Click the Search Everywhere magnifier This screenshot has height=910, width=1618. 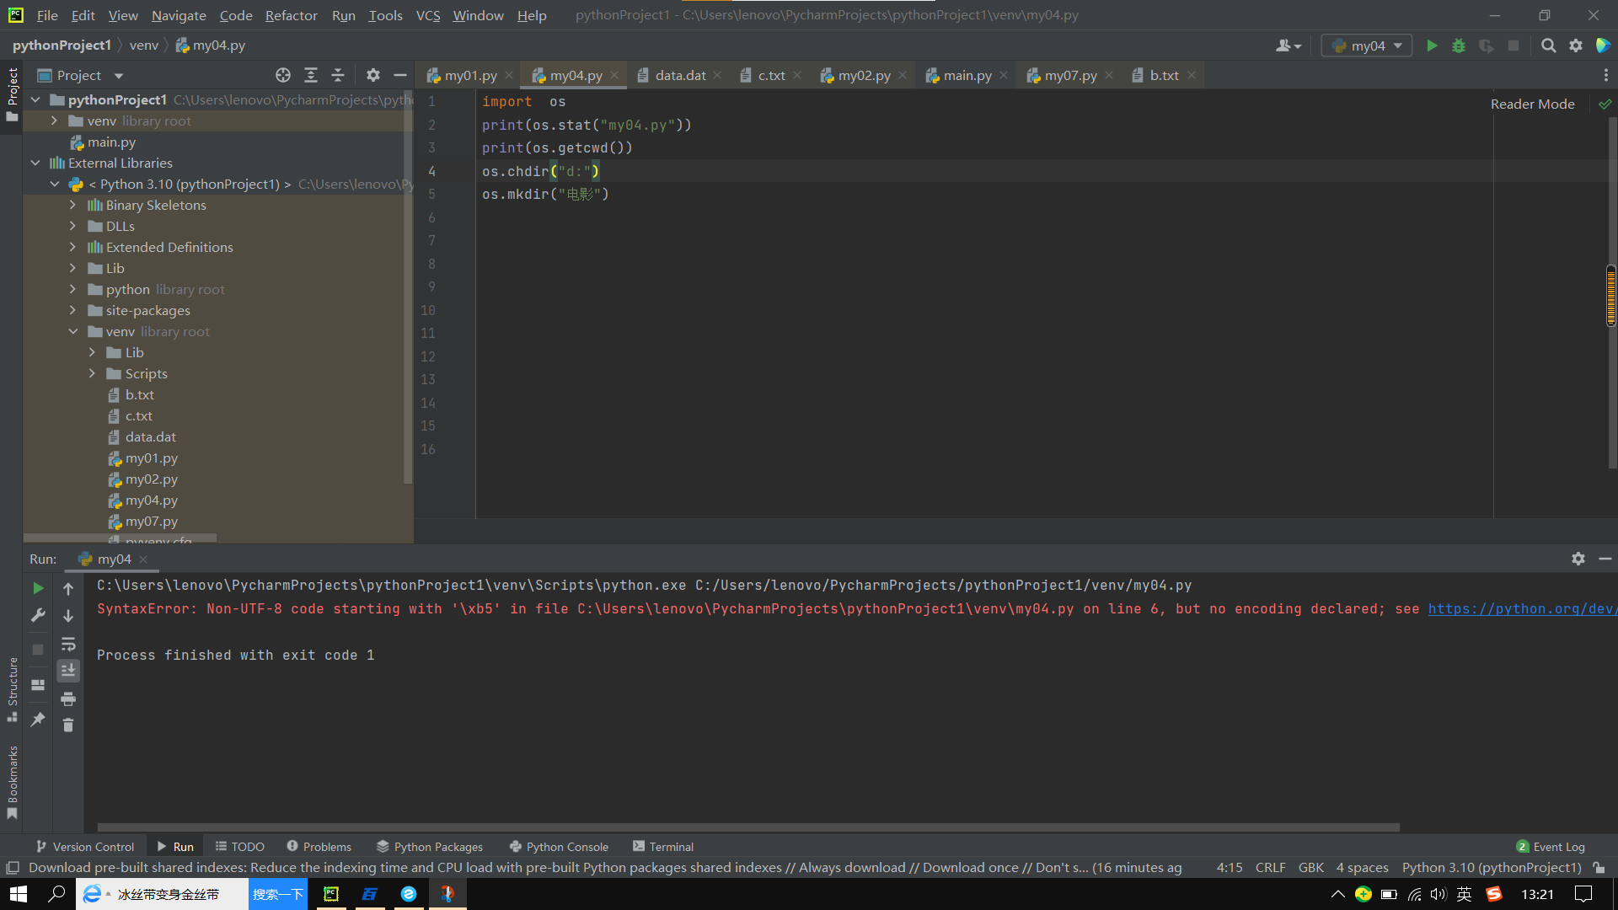pos(1549,45)
